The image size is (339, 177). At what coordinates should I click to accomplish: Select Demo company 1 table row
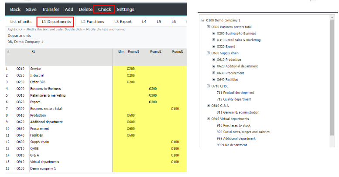43,168
